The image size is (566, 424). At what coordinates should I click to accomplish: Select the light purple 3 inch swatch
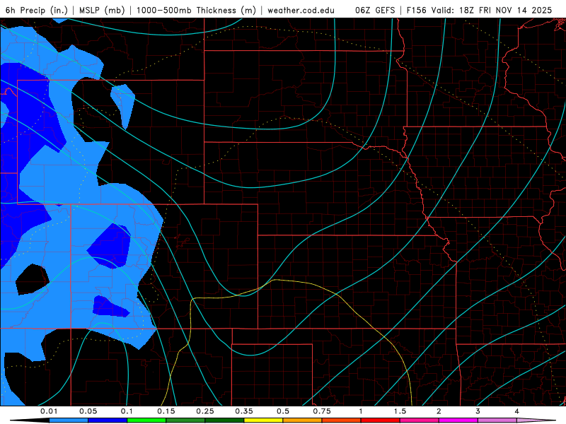[x=497, y=420]
